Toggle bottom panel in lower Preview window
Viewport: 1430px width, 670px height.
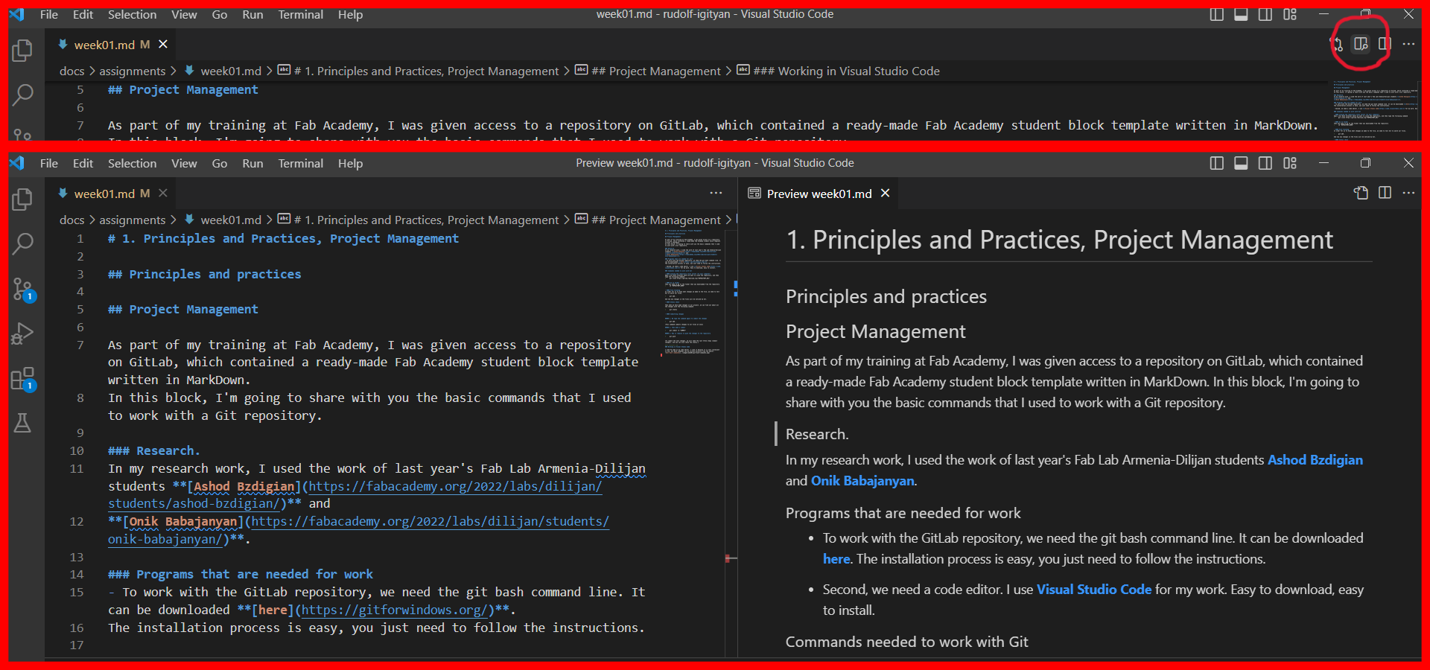pyautogui.click(x=1241, y=163)
